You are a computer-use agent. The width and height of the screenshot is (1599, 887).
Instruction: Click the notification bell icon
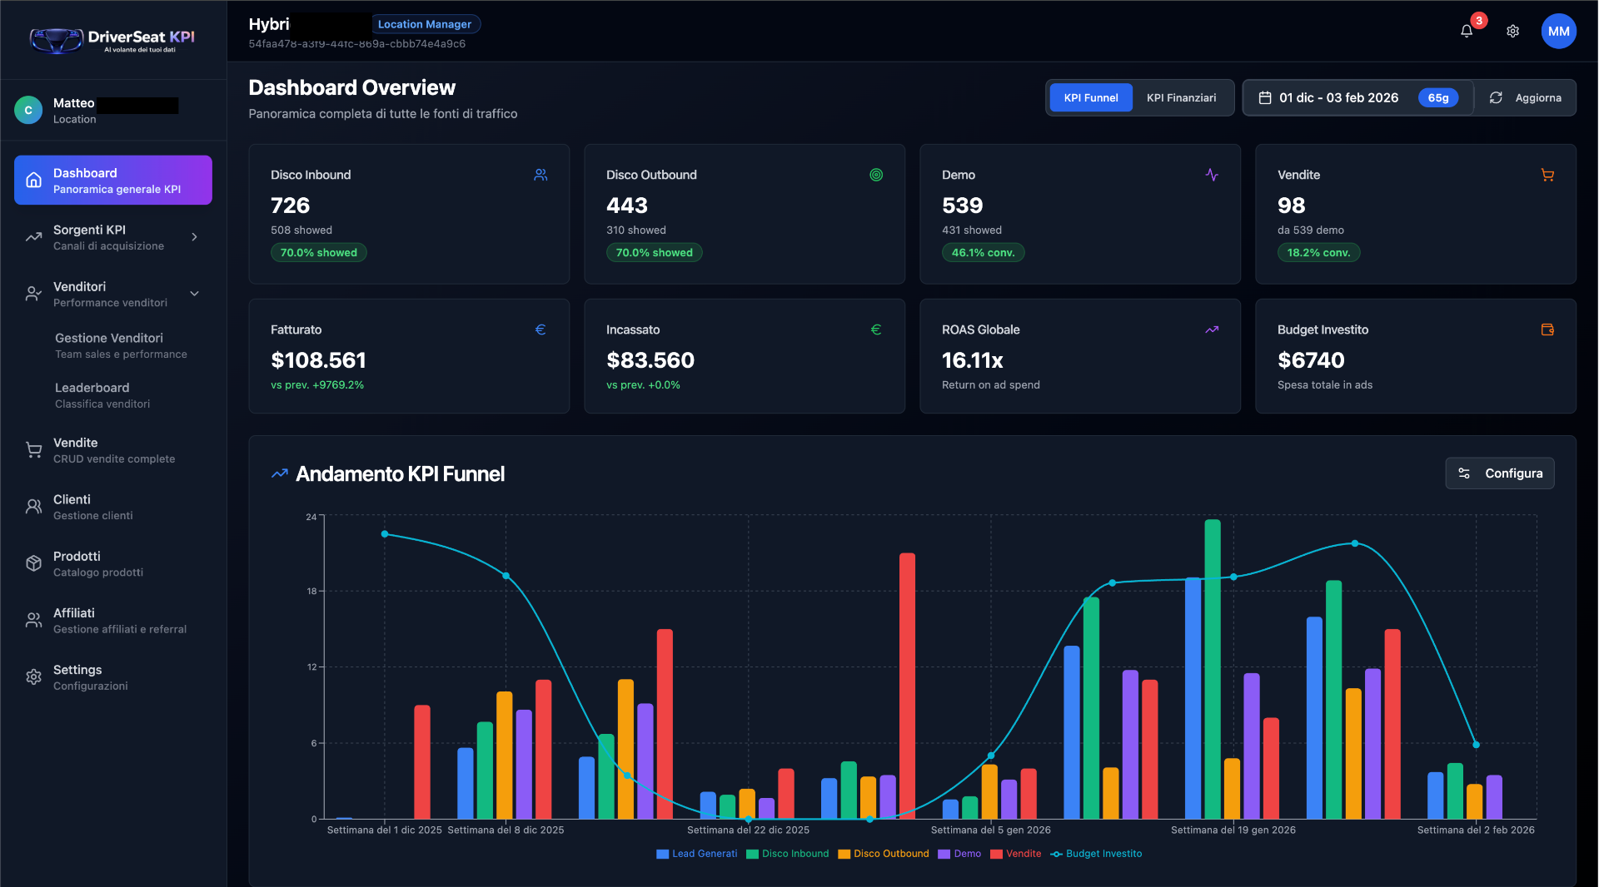(x=1466, y=30)
